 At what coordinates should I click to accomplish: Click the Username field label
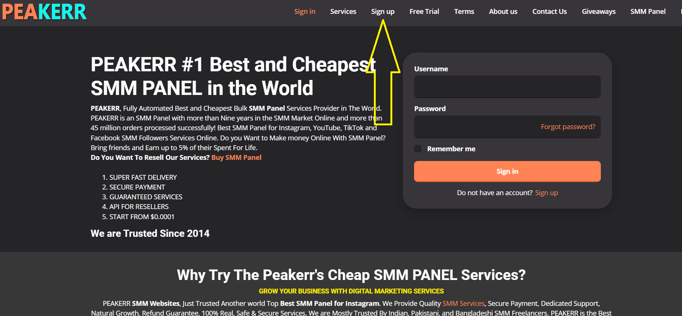click(431, 69)
